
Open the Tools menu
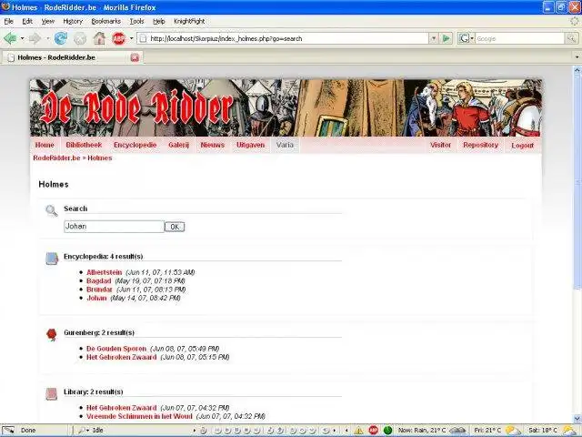click(x=136, y=21)
